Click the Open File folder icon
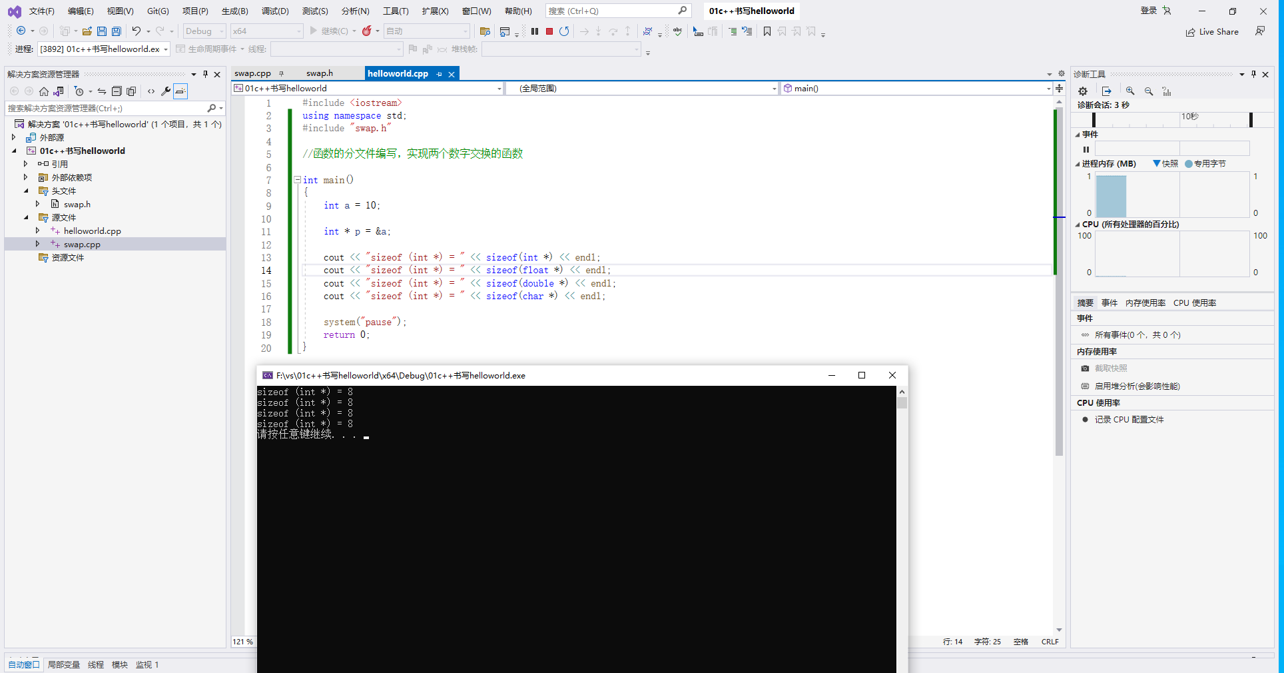 click(87, 31)
